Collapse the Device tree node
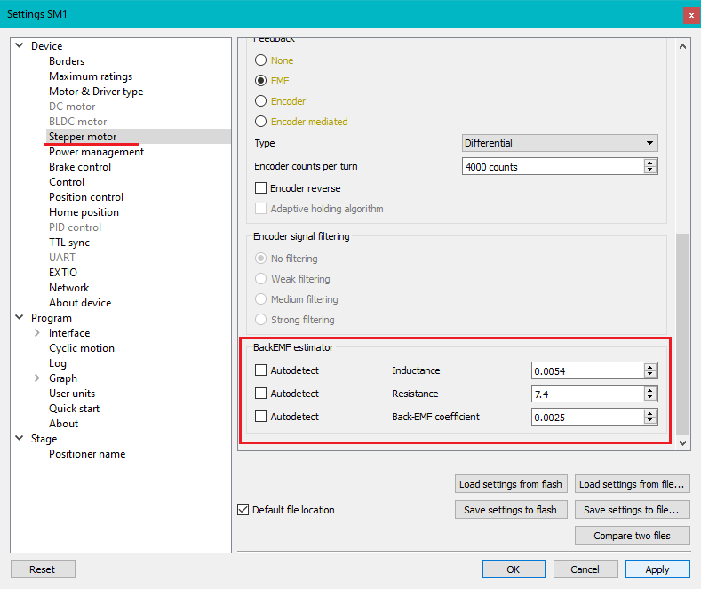The width and height of the screenshot is (701, 589). coord(19,46)
